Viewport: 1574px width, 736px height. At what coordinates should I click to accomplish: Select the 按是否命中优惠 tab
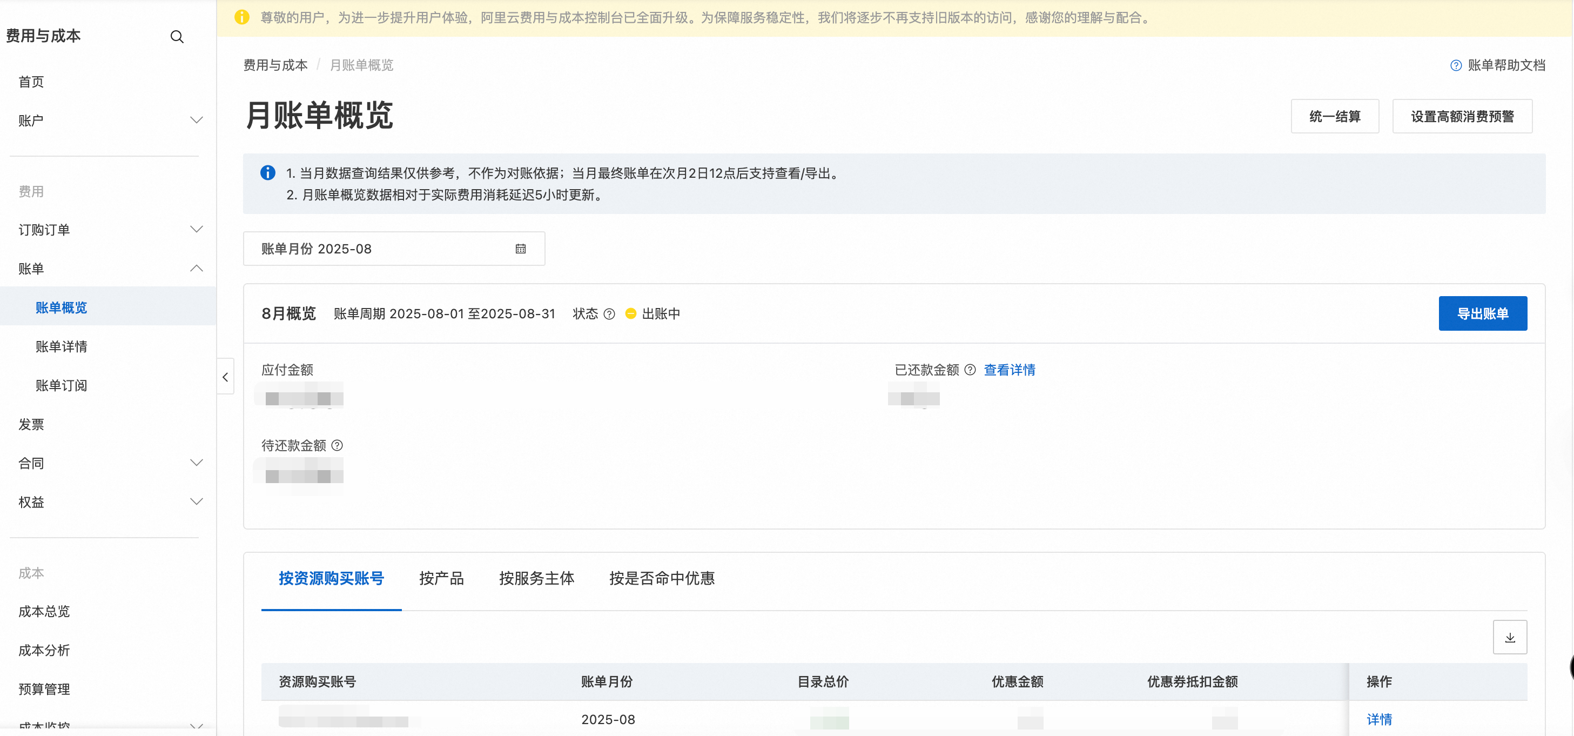pos(661,578)
